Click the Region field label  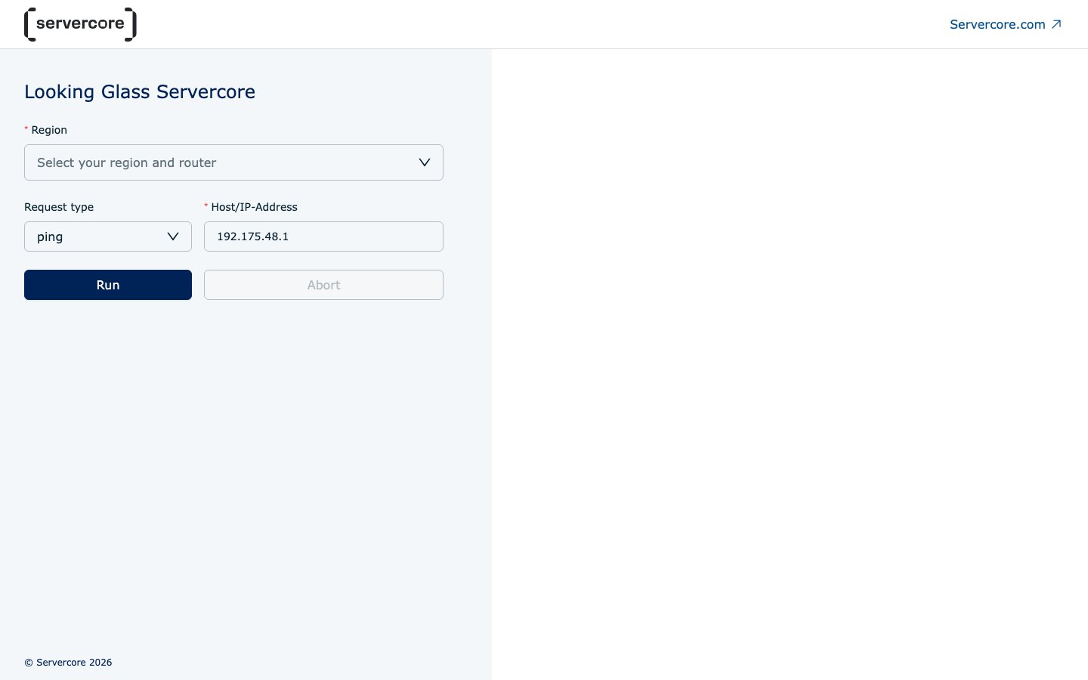coord(49,130)
